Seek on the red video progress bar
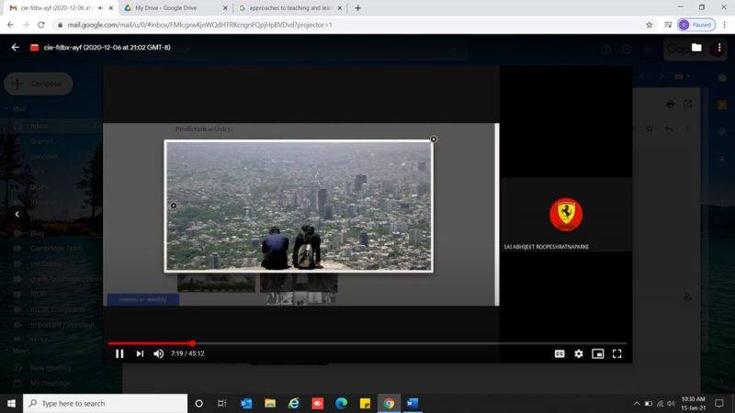The height and width of the screenshot is (413, 735). pos(367,343)
